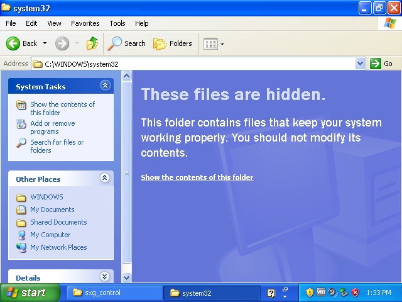Switch to sxg_control taskbar window

click(115, 293)
